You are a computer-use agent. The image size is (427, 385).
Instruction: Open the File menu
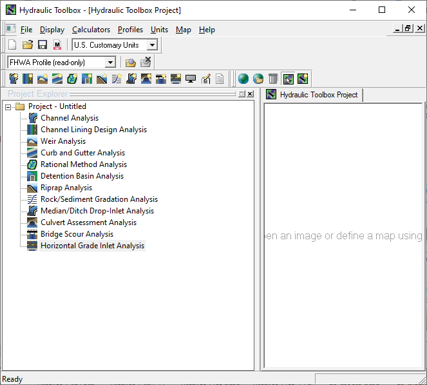26,30
